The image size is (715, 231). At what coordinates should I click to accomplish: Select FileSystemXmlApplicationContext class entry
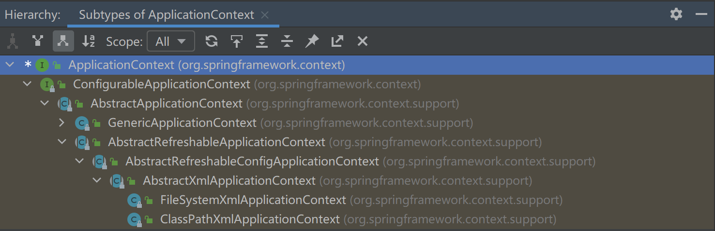(253, 200)
